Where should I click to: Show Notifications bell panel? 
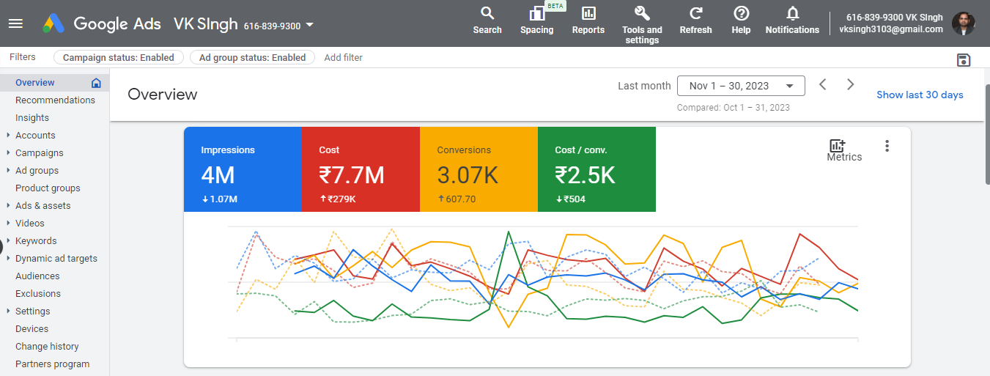coord(792,14)
